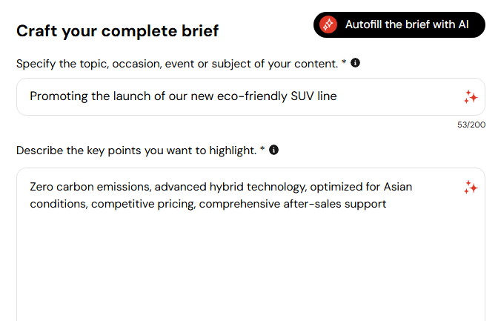Screen dimensions: 498x321
Task: Click the Autofill the brief with AI button
Action: (399, 24)
